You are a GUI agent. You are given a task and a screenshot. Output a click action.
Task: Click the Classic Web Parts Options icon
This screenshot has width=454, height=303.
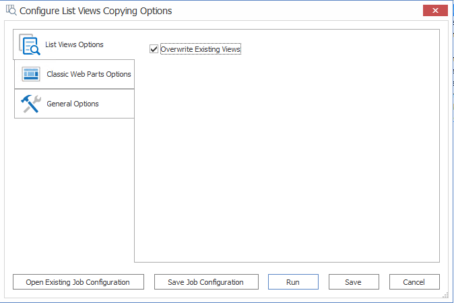point(32,74)
